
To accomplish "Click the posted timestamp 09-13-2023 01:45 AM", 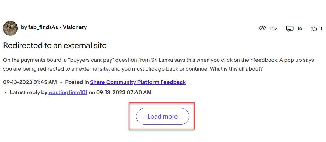I will [30, 82].
